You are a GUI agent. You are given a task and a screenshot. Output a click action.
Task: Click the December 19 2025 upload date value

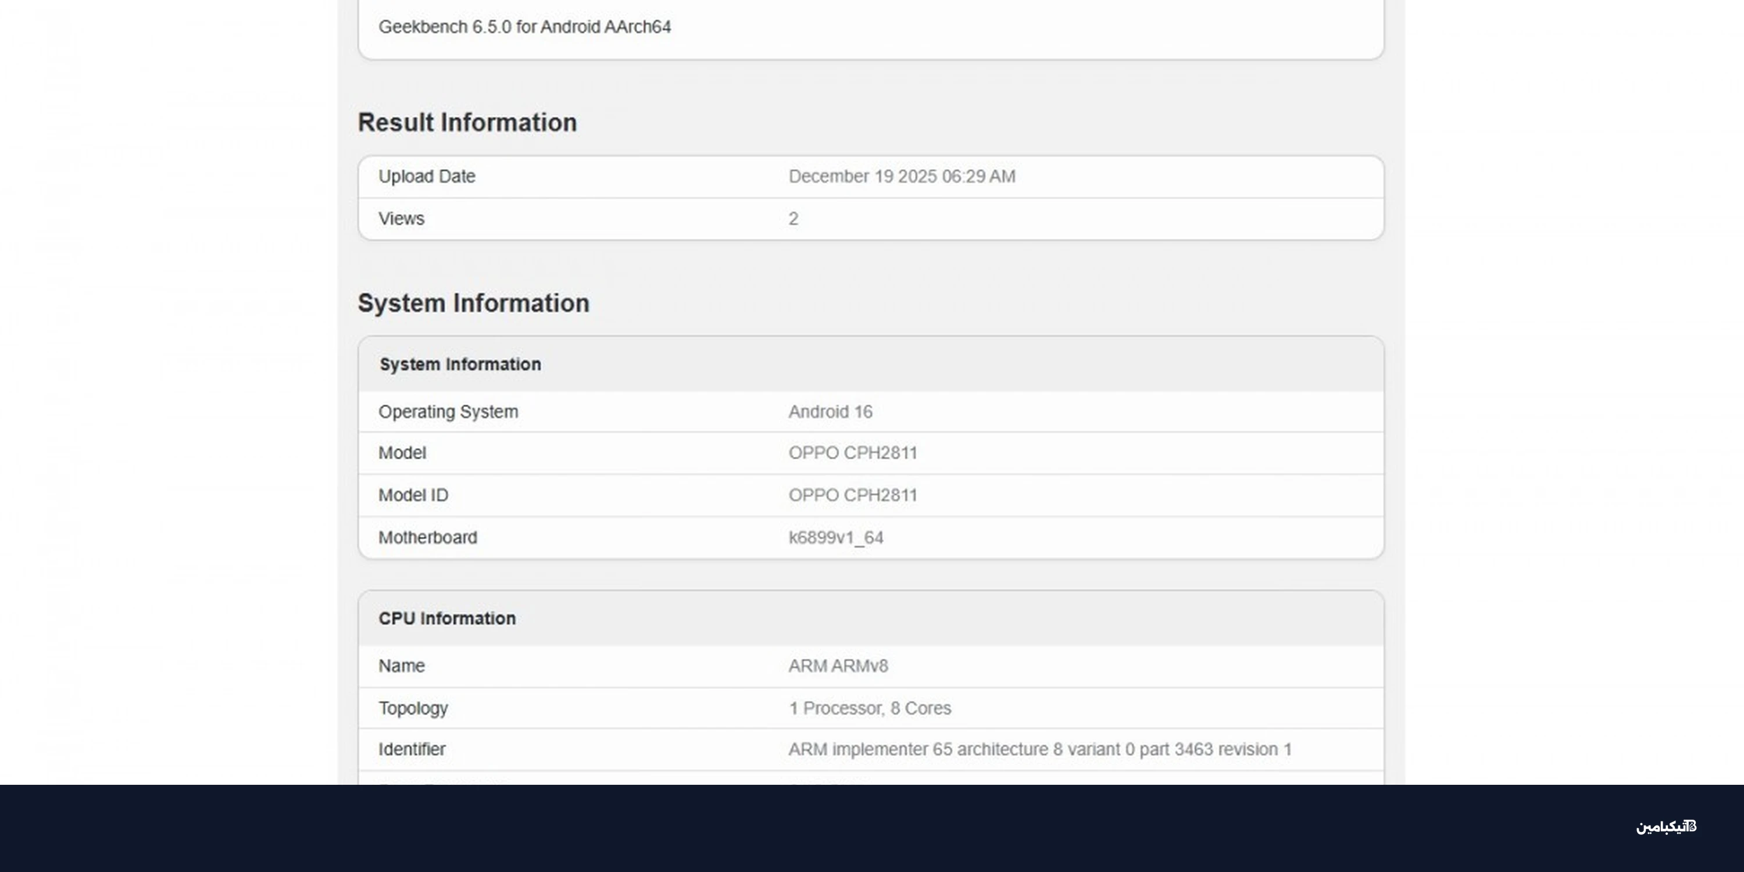(x=901, y=177)
